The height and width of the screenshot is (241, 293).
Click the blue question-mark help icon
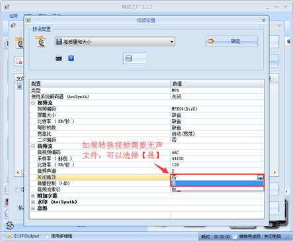point(71,58)
